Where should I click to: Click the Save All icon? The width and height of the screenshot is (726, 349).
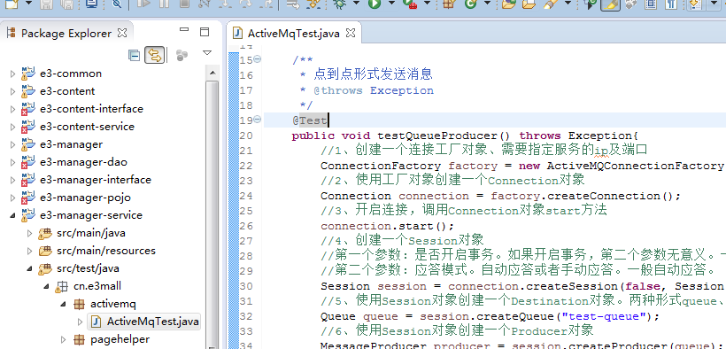point(67,4)
